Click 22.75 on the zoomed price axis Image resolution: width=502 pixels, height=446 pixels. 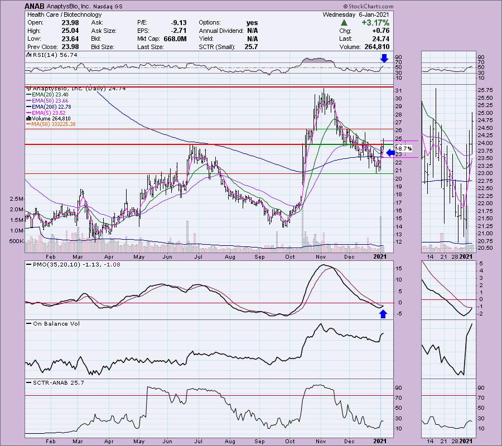pyautogui.click(x=485, y=181)
